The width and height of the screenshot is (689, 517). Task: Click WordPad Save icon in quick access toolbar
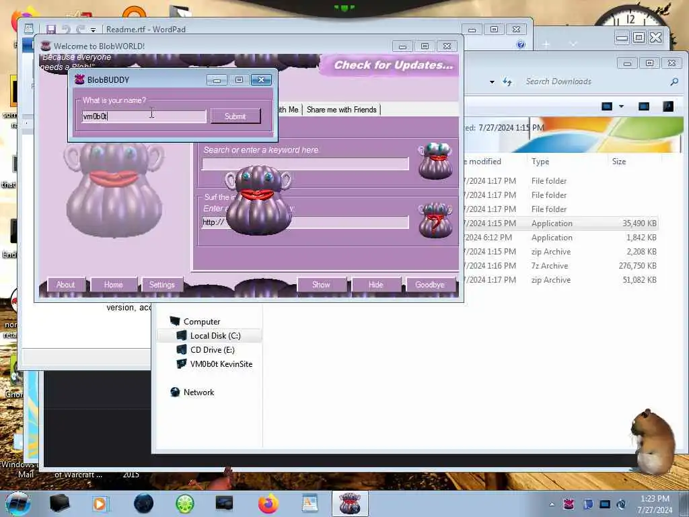[x=51, y=30]
